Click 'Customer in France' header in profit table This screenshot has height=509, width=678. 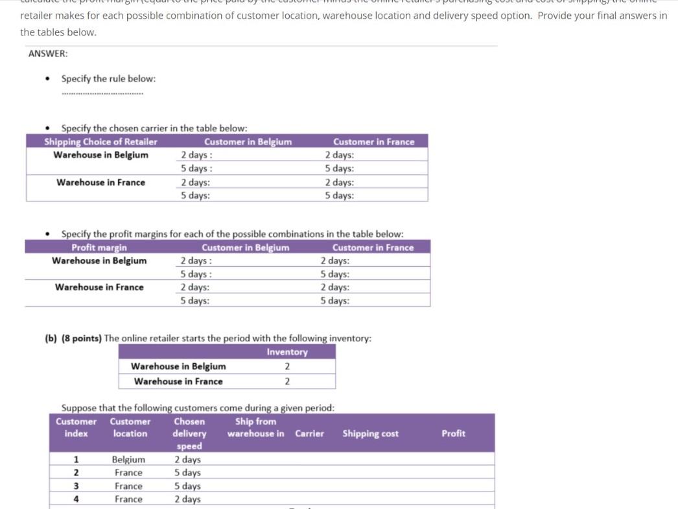[x=373, y=247]
